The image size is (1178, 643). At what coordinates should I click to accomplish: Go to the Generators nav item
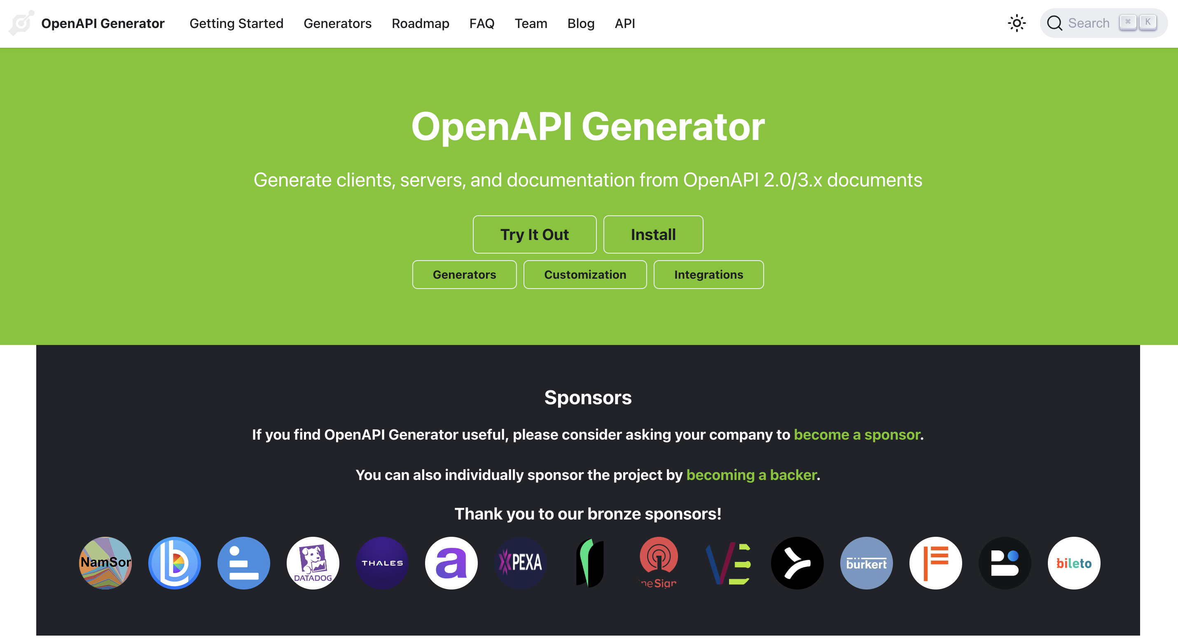pyautogui.click(x=337, y=23)
